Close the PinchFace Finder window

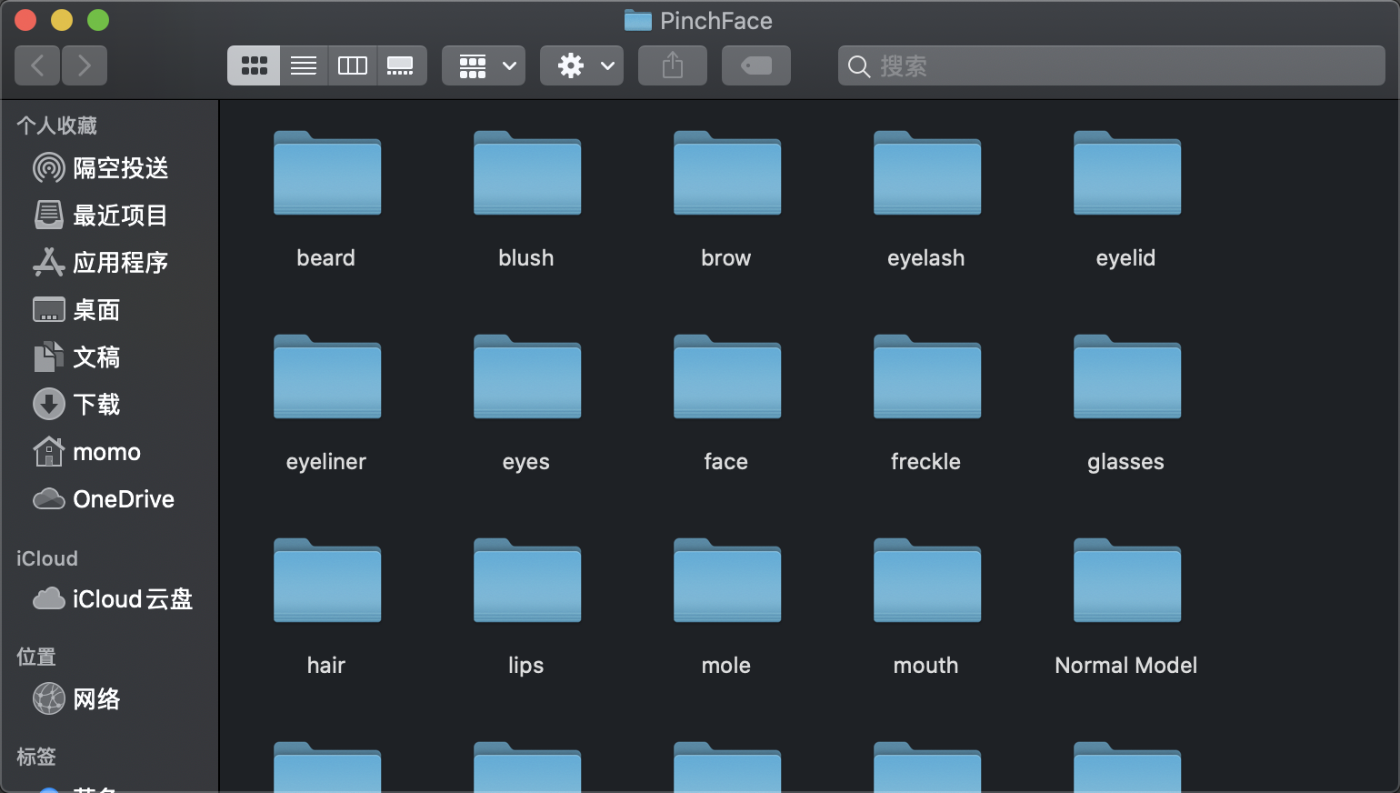click(25, 20)
